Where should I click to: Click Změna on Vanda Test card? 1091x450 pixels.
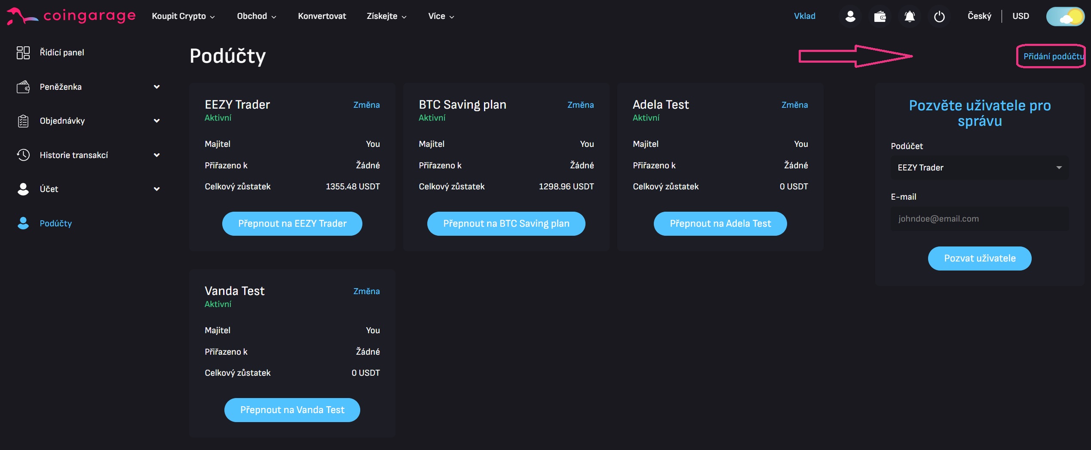click(367, 291)
